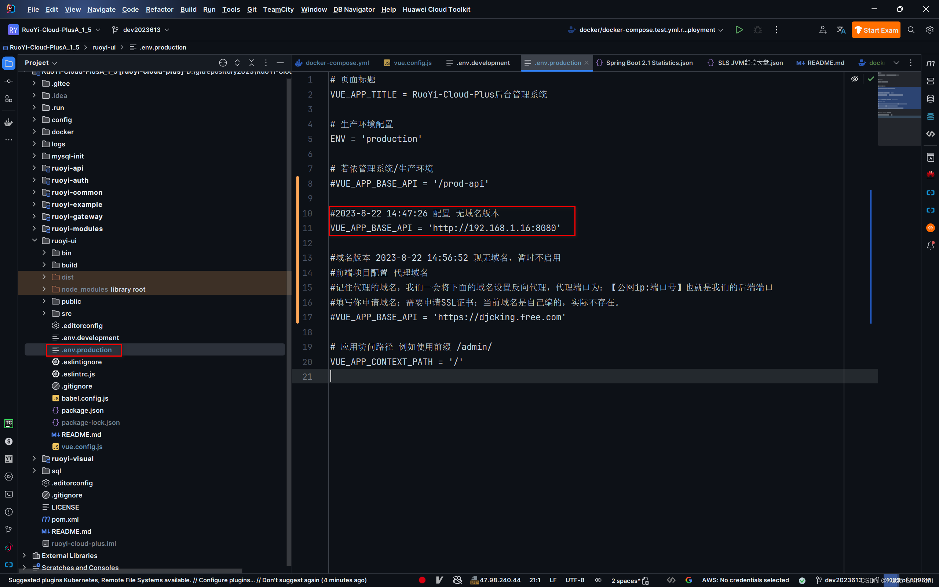Expand all in Project panel
The width and height of the screenshot is (939, 587).
coord(237,63)
